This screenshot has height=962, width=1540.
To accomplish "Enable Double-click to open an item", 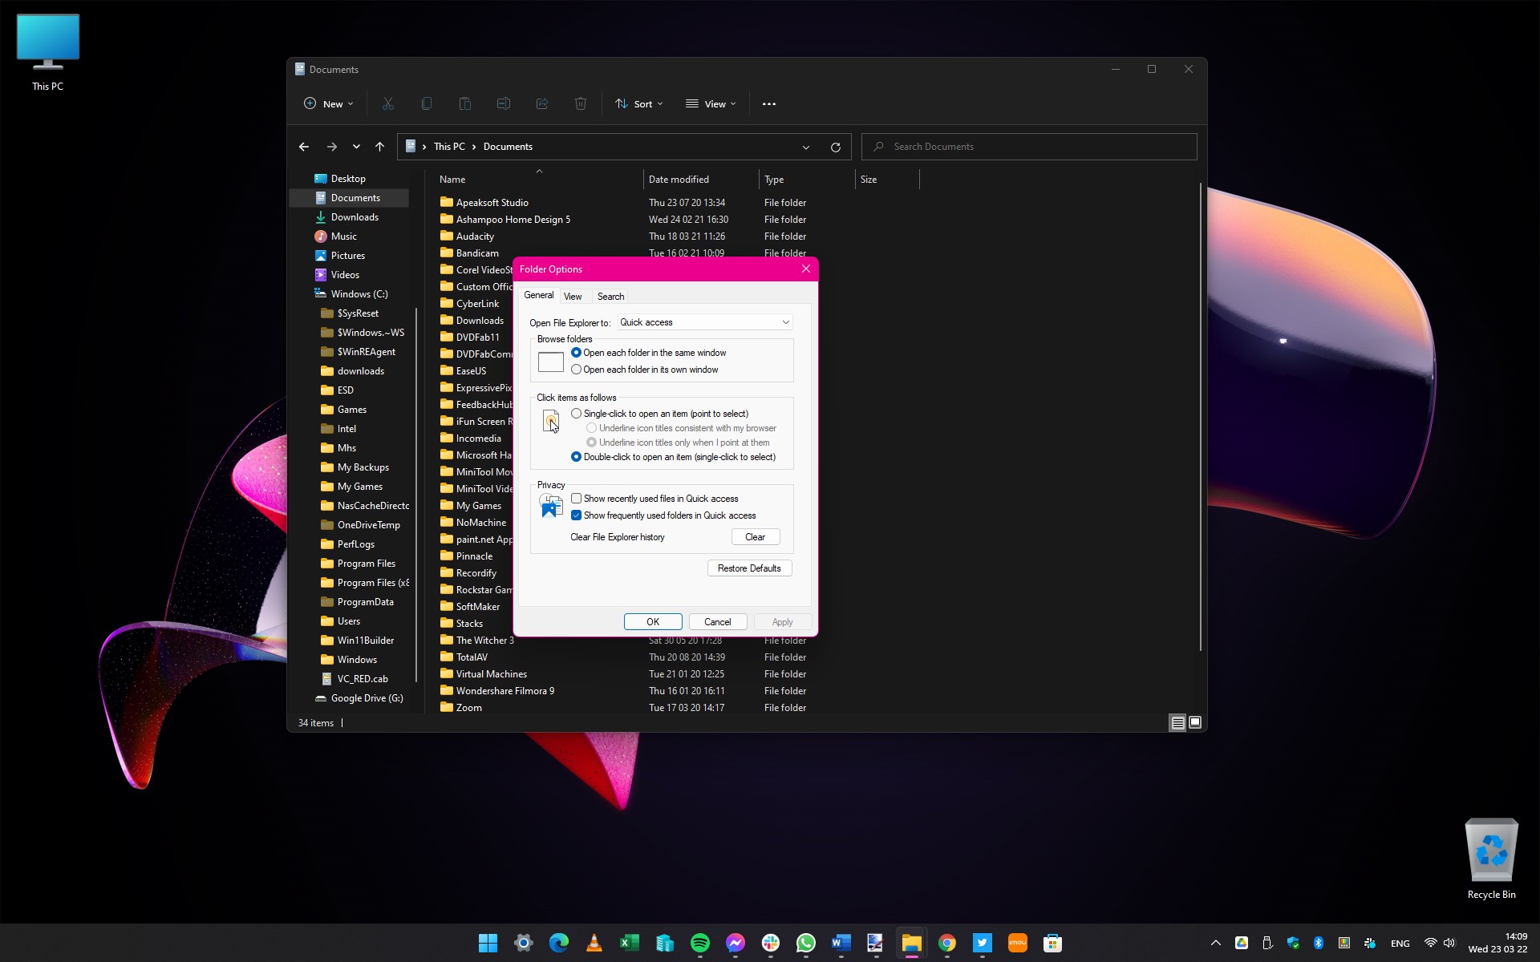I will click(577, 457).
